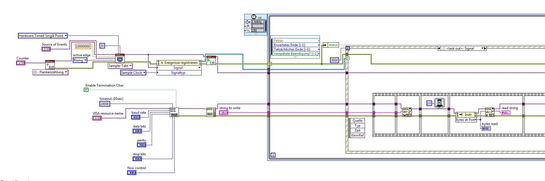Select the VISA Read node
This screenshot has height=181, width=545.
click(x=490, y=112)
